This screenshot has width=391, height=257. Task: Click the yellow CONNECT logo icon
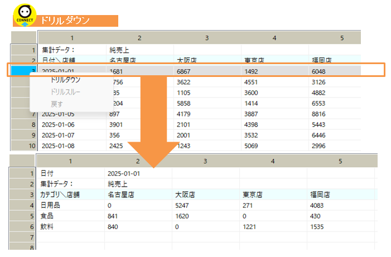click(x=25, y=15)
